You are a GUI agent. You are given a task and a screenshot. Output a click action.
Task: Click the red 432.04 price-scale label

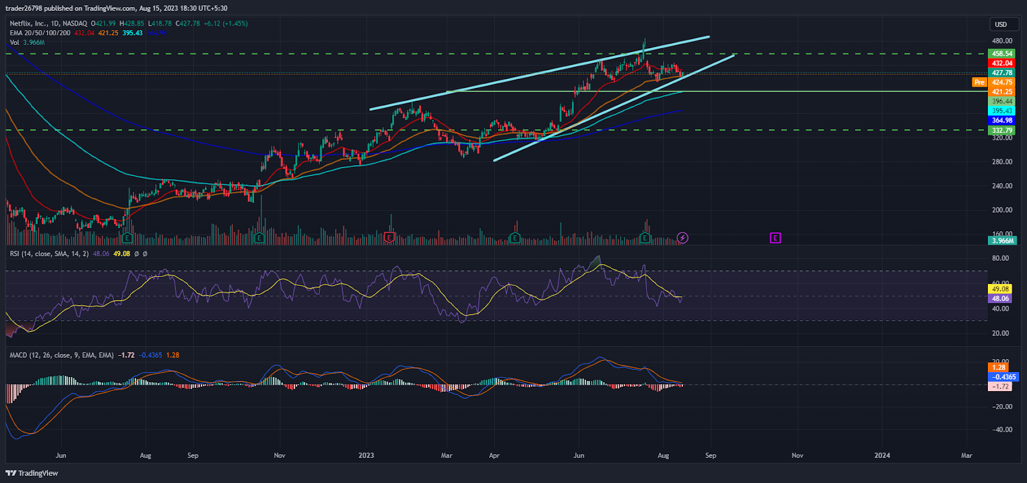(x=1002, y=63)
